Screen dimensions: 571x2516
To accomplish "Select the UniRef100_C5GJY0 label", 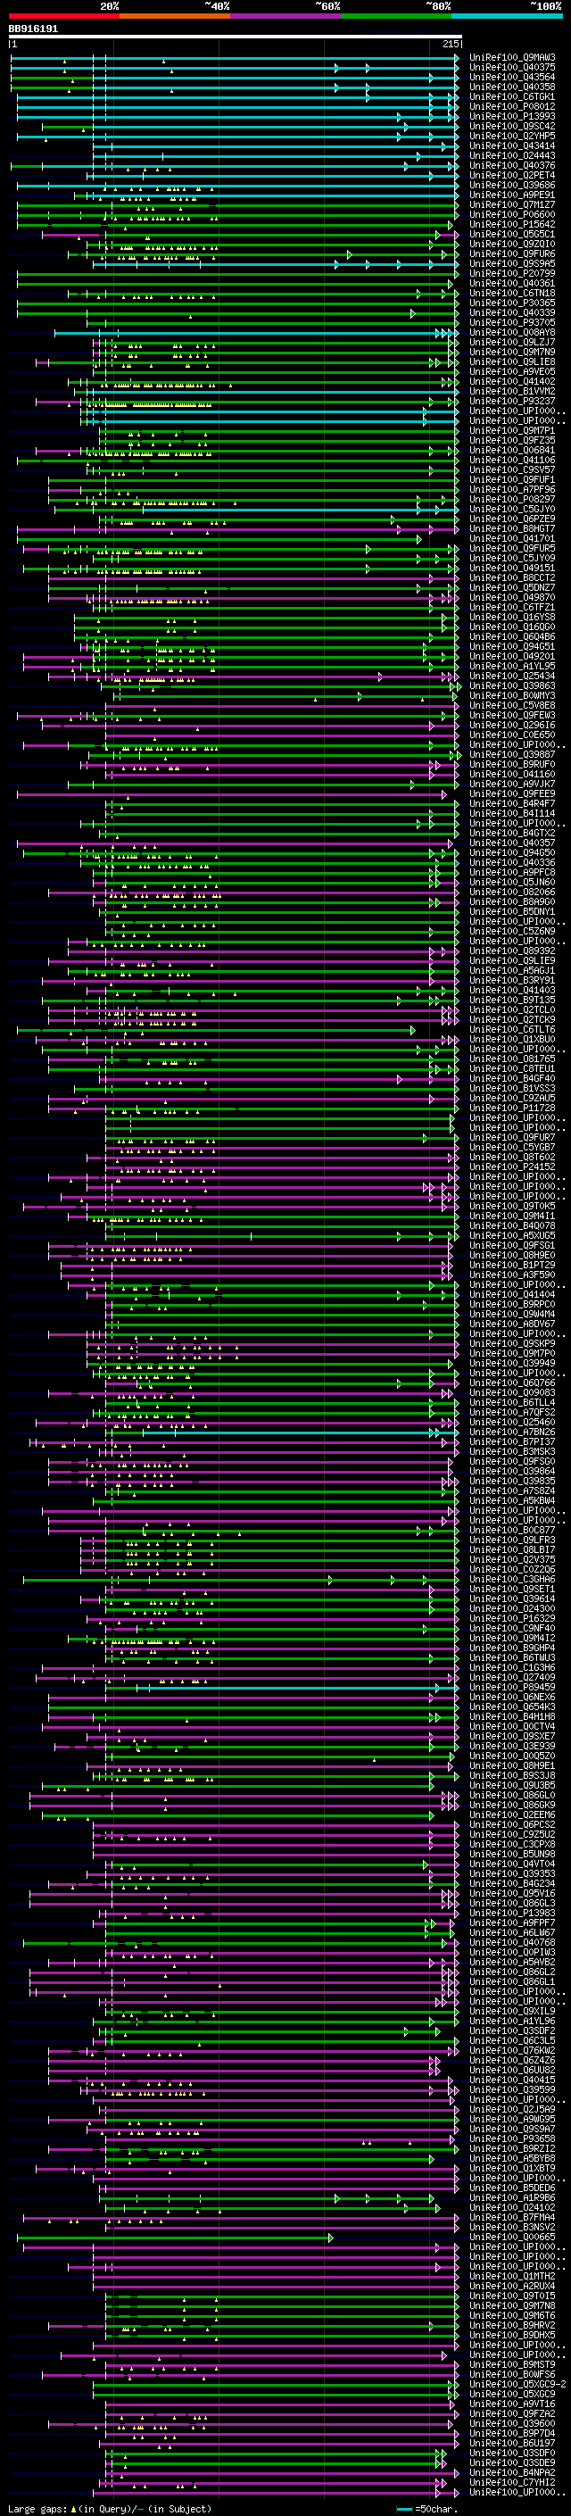I will [512, 509].
